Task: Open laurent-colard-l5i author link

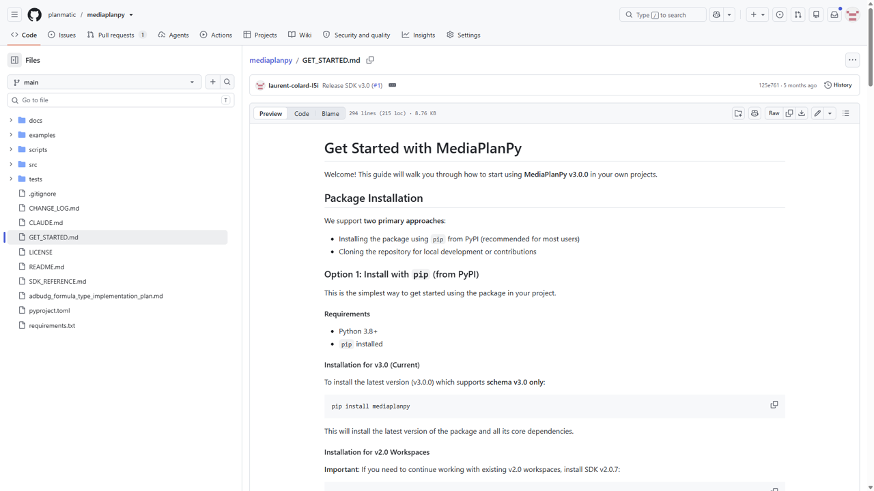Action: (x=294, y=85)
